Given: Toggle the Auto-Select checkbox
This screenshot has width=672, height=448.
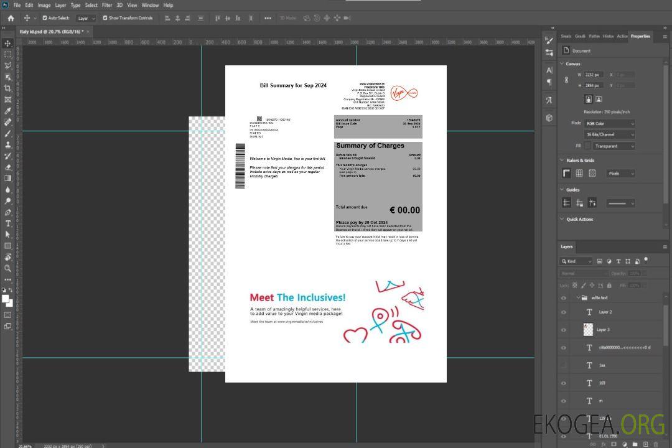Looking at the screenshot, I should (45, 18).
